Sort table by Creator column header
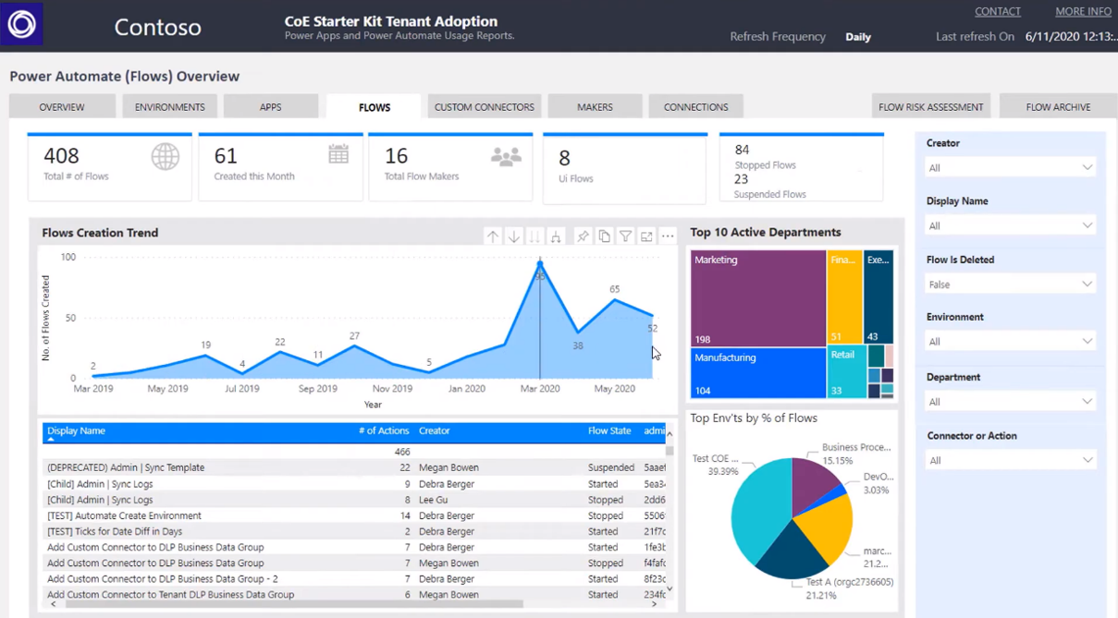This screenshot has width=1118, height=618. click(x=435, y=430)
